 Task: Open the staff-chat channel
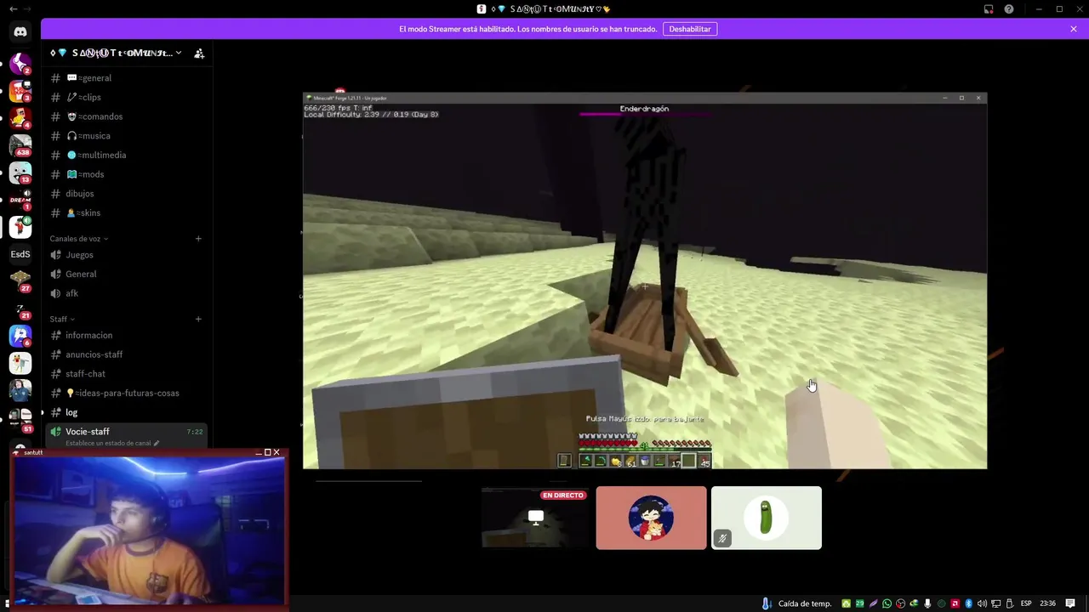[126, 374]
